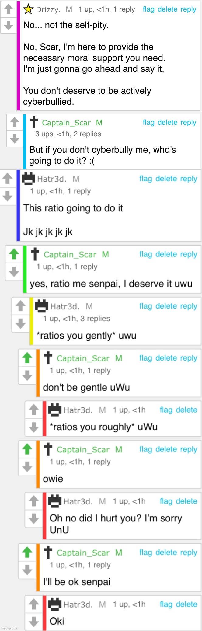Open Captain_Scar's profile from the 'owie' comment
The width and height of the screenshot is (202, 631).
pos(83,450)
